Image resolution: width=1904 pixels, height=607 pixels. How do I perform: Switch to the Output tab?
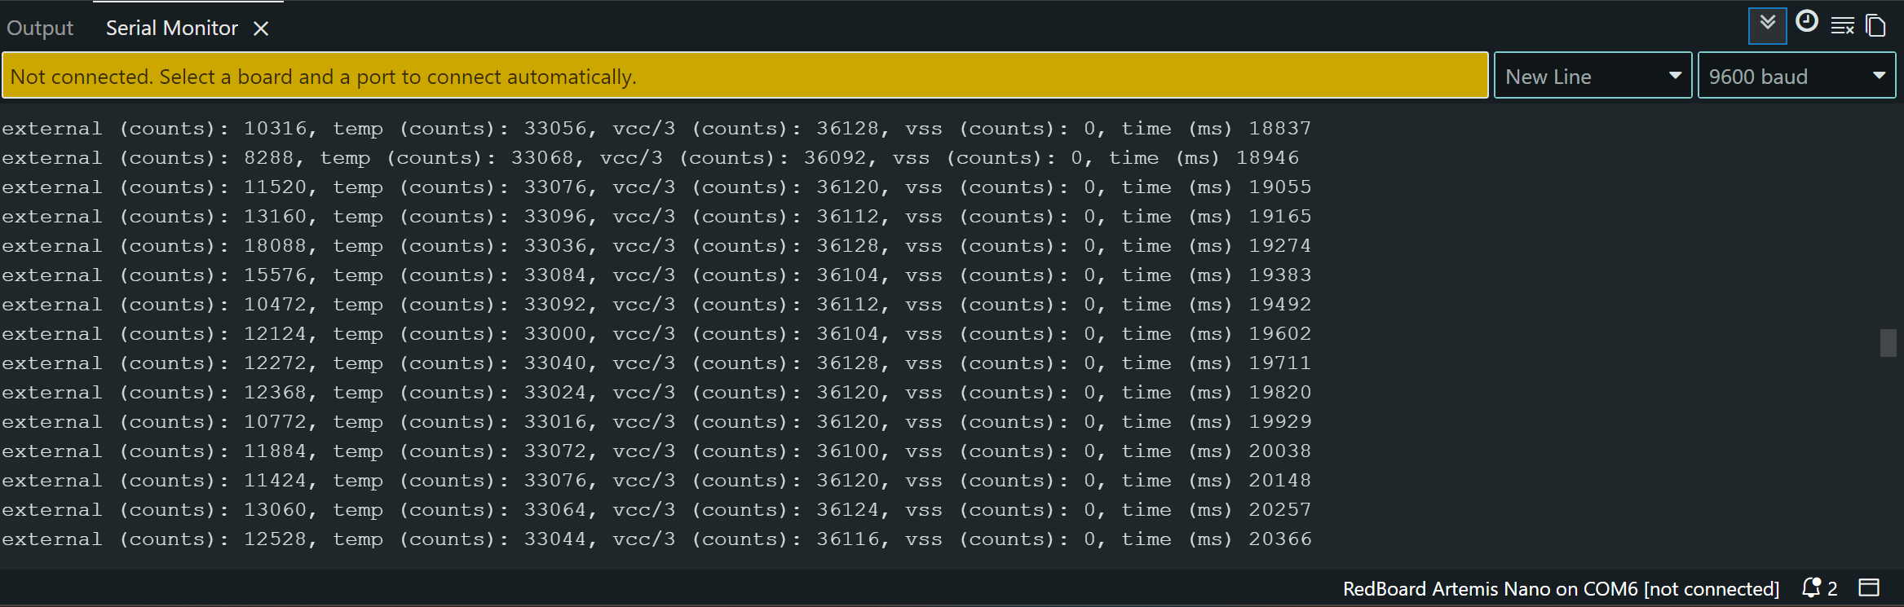(40, 29)
